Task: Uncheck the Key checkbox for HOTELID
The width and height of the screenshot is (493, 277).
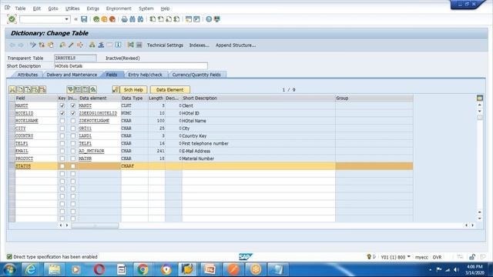Action: tap(62, 113)
